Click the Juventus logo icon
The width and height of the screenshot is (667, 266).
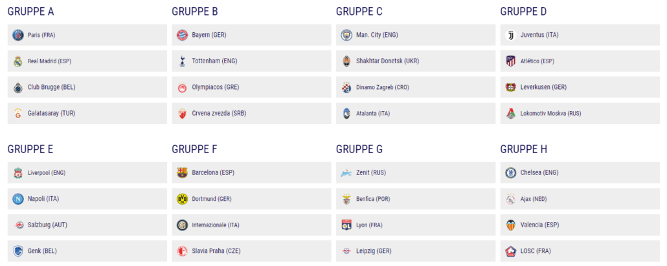click(x=510, y=35)
